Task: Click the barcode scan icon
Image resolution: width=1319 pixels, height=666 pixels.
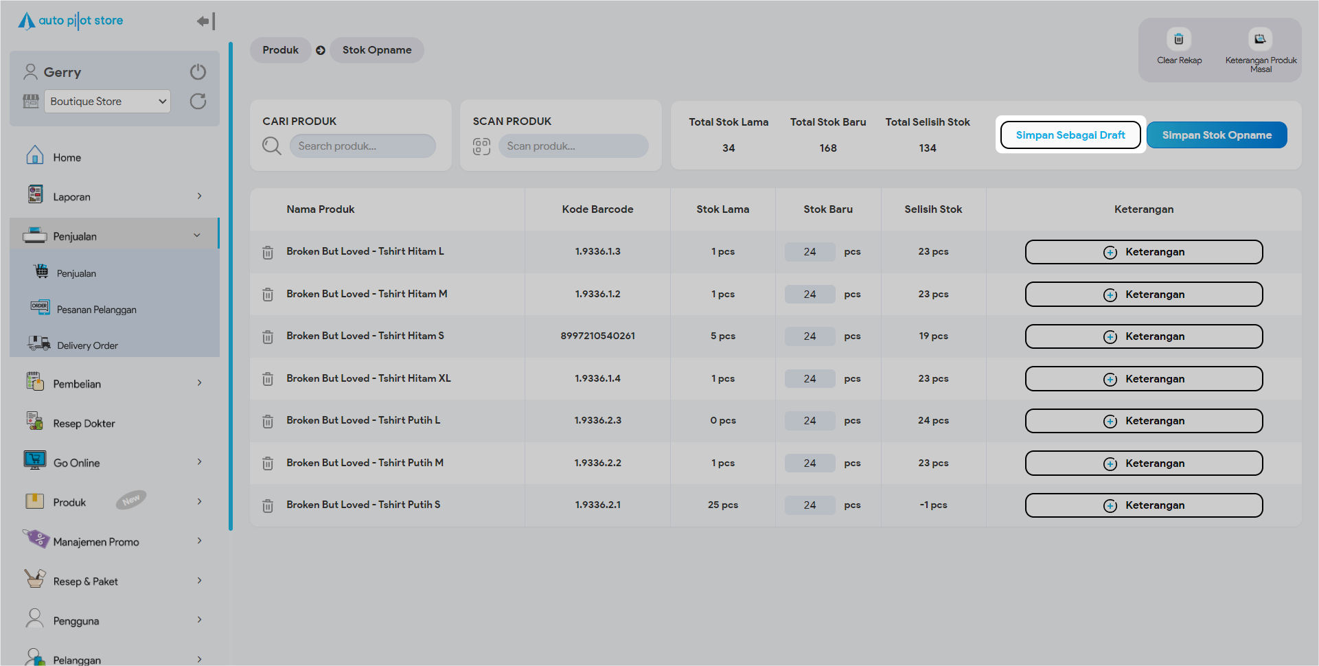Action: (x=481, y=146)
